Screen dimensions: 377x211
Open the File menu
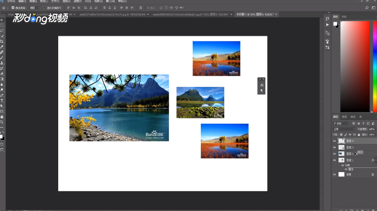[x=11, y=1]
